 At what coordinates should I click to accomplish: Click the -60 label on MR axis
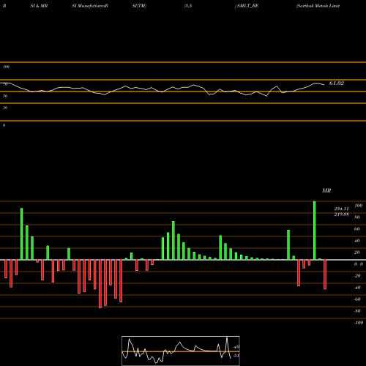pyautogui.click(x=357, y=299)
